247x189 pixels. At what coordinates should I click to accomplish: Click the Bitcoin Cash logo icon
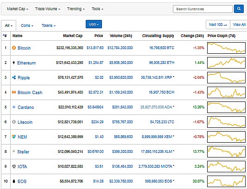tap(14, 92)
